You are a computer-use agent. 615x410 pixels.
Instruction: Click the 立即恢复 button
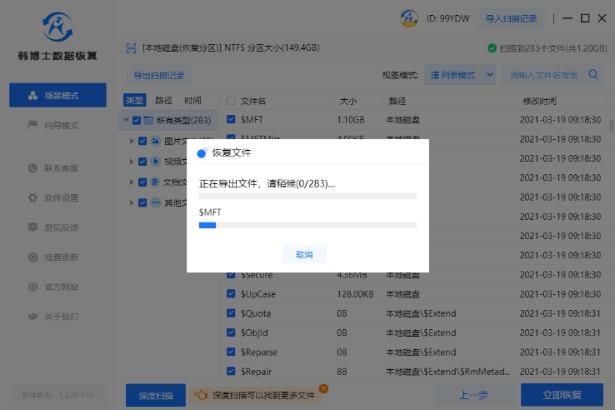(561, 394)
